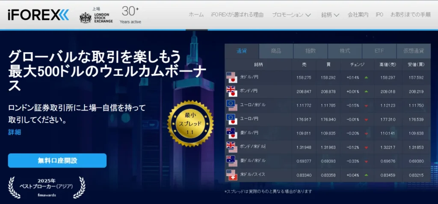Viewport: 438px width, 204px height.
Task: Click the 豪ドル/米ドル instrument name
Action: coord(253,161)
